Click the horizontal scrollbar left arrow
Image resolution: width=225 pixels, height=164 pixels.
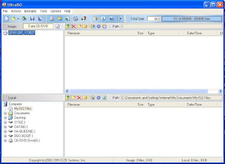(x=67, y=91)
